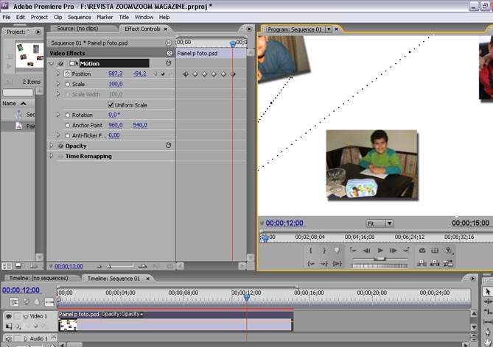This screenshot has height=347, width=493.
Task: Expand the Opacity effect properties
Action: click(52, 146)
